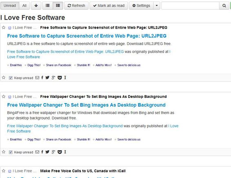Tweet the URL2JPEG article

pyautogui.click(x=47, y=78)
